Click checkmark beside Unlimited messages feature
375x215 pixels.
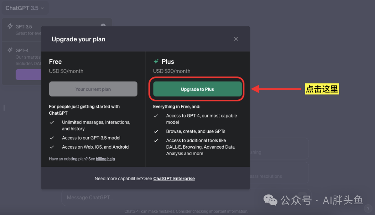click(52, 122)
